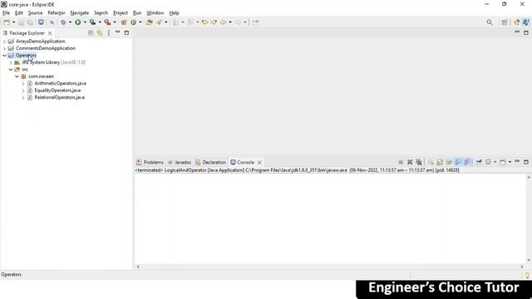
Task: Open the Debug dropdown arrow
Action: 70,22
